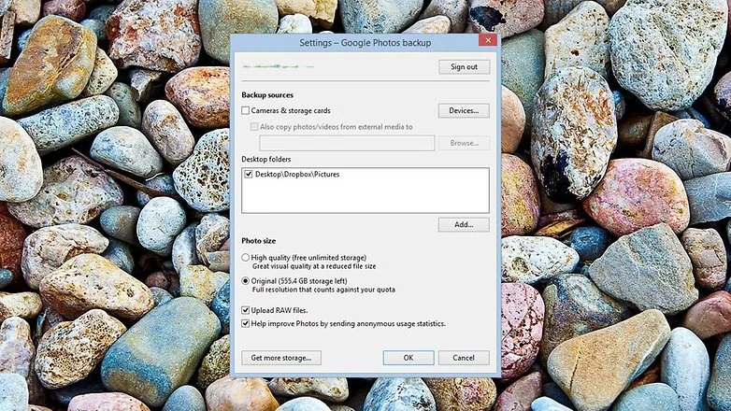This screenshot has width=731, height=411.
Task: Select the Desktop\Dropbox\Pictures list entry text
Action: (297, 175)
